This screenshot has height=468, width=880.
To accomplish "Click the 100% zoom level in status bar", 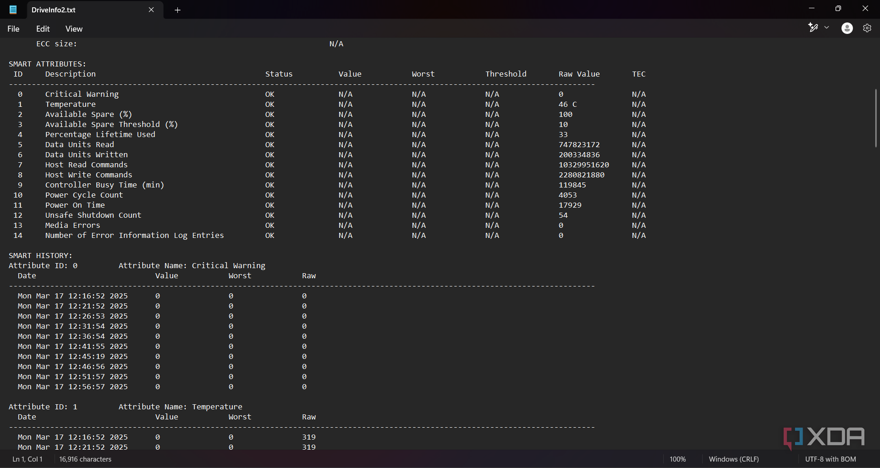I will click(x=677, y=459).
